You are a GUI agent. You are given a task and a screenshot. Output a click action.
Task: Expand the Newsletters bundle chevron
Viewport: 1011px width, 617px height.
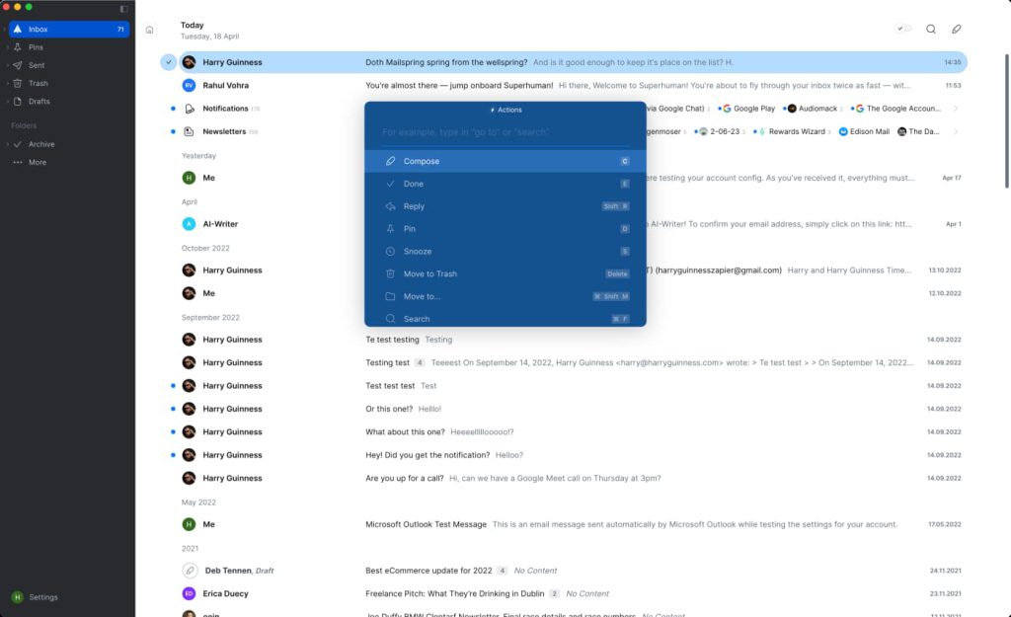pyautogui.click(x=956, y=131)
